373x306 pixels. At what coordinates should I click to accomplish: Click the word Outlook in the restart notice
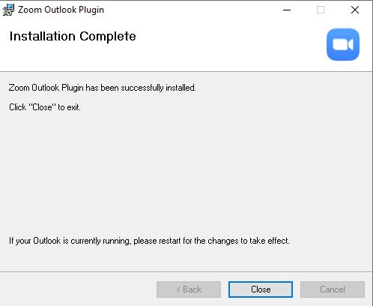(x=47, y=241)
